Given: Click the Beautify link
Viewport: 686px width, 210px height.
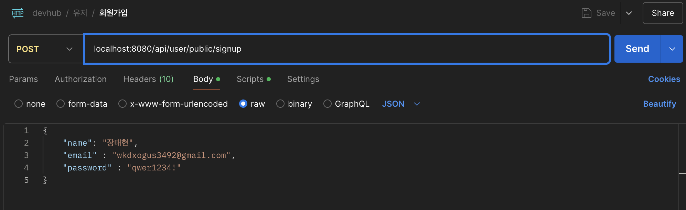Looking at the screenshot, I should [x=660, y=104].
